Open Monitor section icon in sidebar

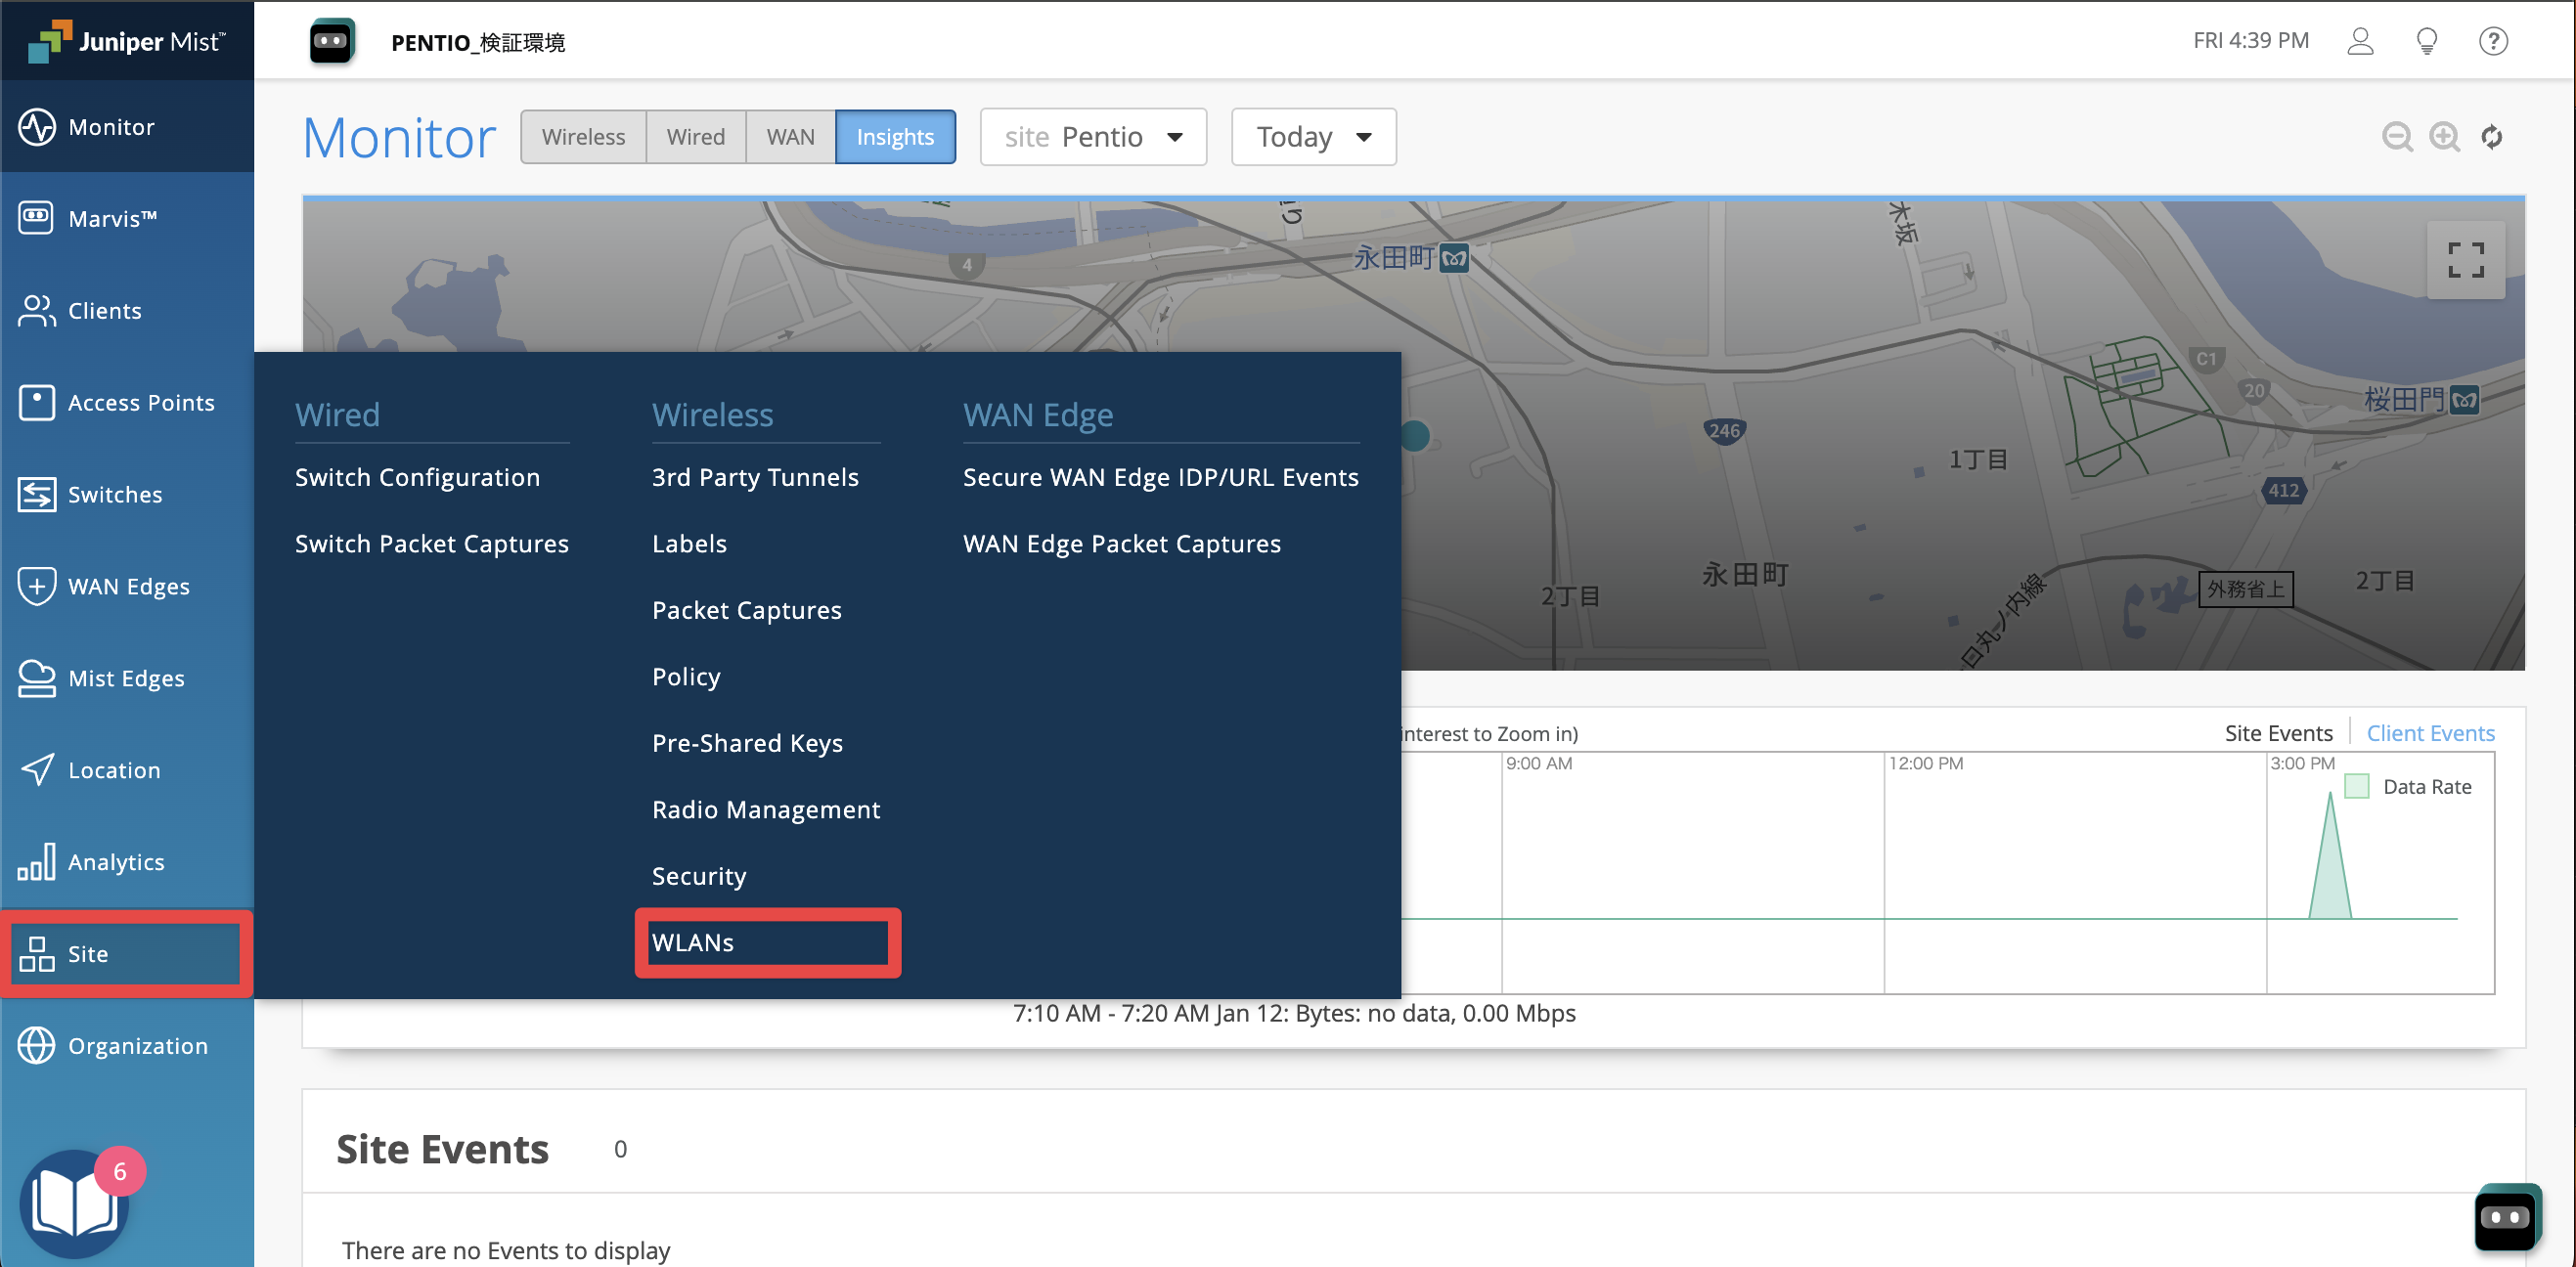[37, 127]
